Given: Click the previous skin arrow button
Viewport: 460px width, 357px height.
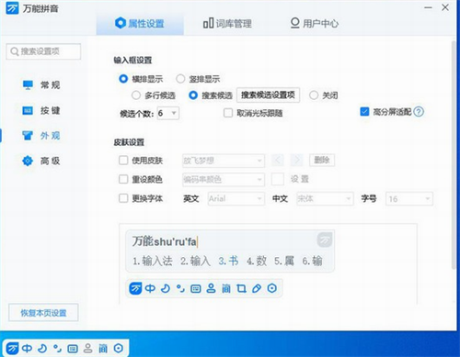Looking at the screenshot, I should click(277, 160).
